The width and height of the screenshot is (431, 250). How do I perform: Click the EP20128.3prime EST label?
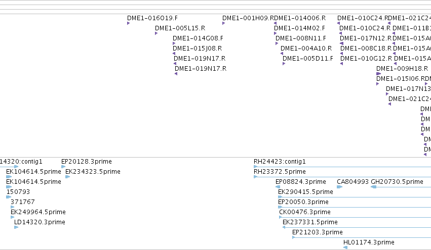[87, 162]
